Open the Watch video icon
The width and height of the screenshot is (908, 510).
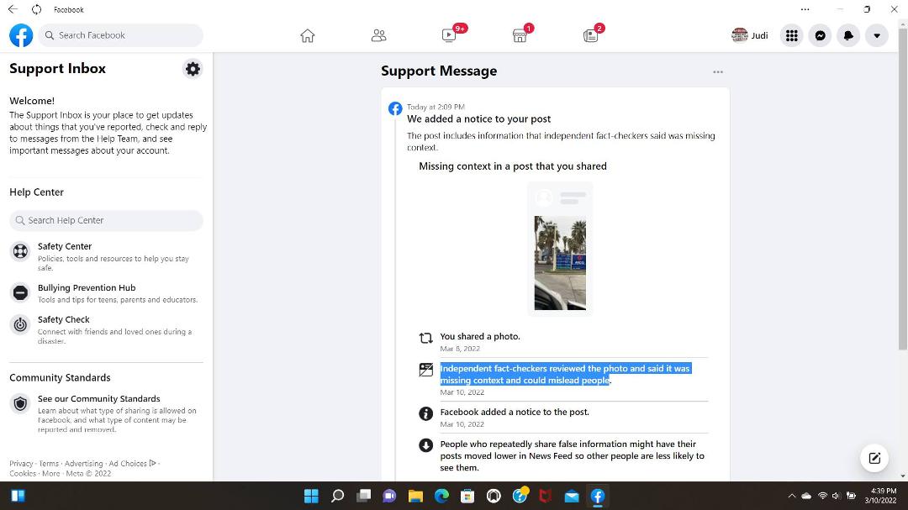tap(449, 36)
